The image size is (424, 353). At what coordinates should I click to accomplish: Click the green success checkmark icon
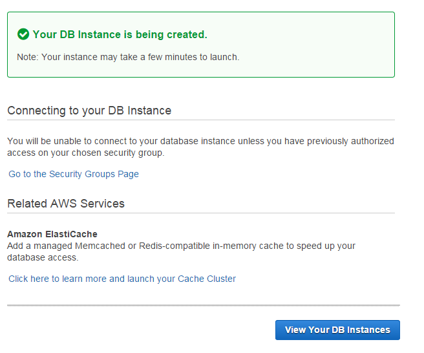pyautogui.click(x=23, y=34)
